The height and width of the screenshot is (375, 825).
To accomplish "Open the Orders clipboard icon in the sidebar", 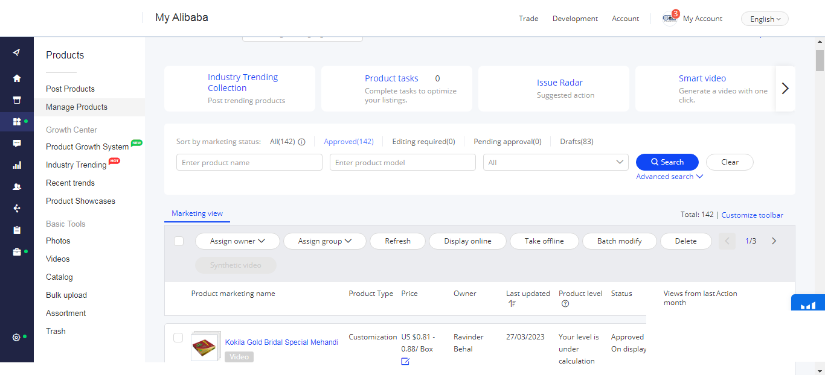I will pos(16,230).
